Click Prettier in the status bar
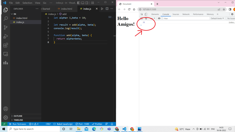This screenshot has width=235, height=132. [97, 124]
